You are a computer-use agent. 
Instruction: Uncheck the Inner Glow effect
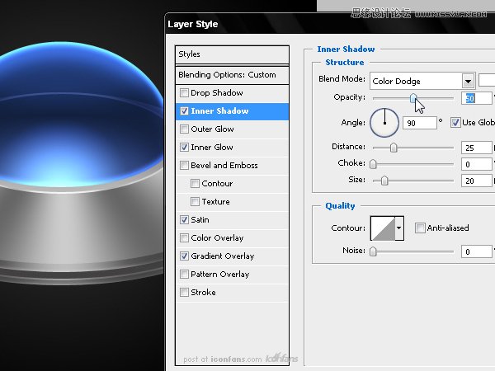click(184, 148)
